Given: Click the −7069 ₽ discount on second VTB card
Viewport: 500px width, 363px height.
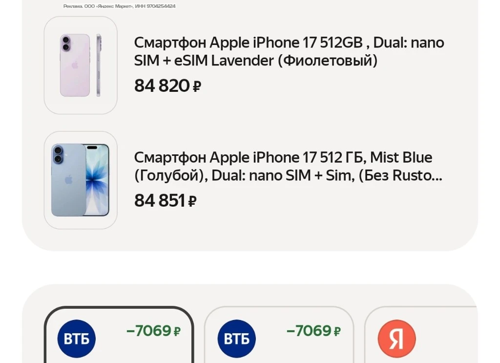Looking at the screenshot, I should (314, 331).
